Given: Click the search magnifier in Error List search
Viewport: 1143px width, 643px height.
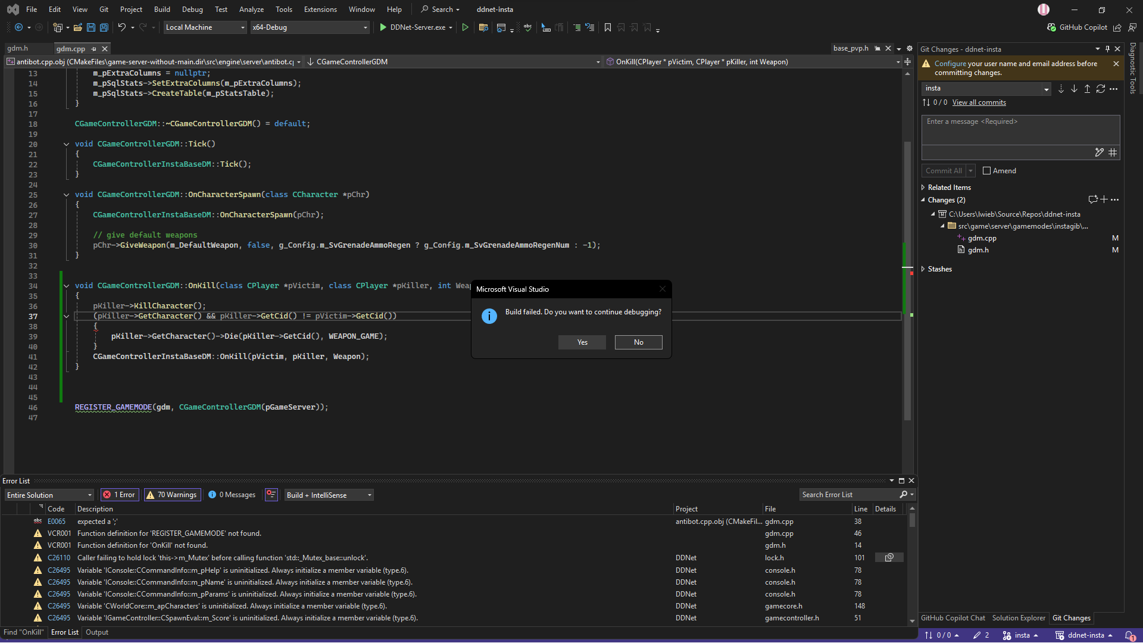Looking at the screenshot, I should click(904, 495).
